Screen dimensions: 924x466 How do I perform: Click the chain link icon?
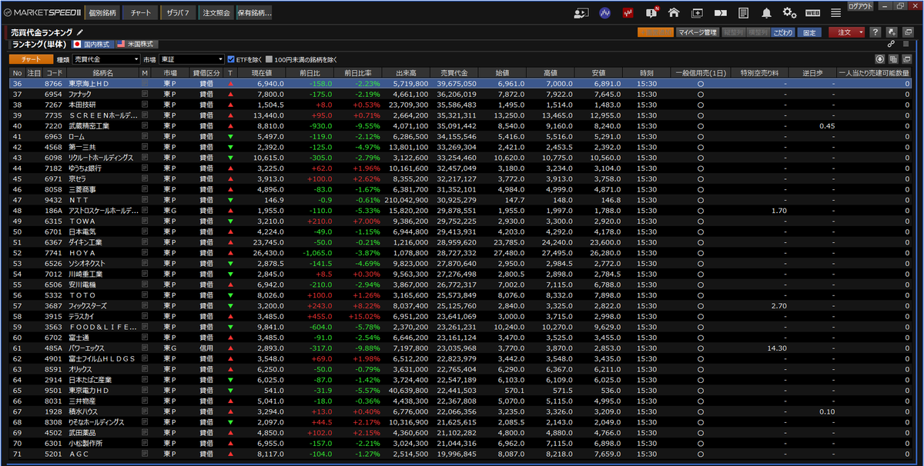point(891,44)
